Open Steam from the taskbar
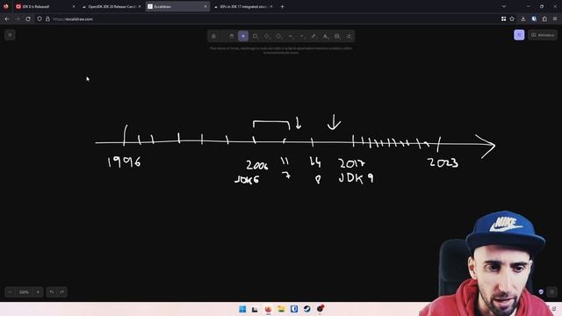Screen dimensions: 562x316 (307, 309)
